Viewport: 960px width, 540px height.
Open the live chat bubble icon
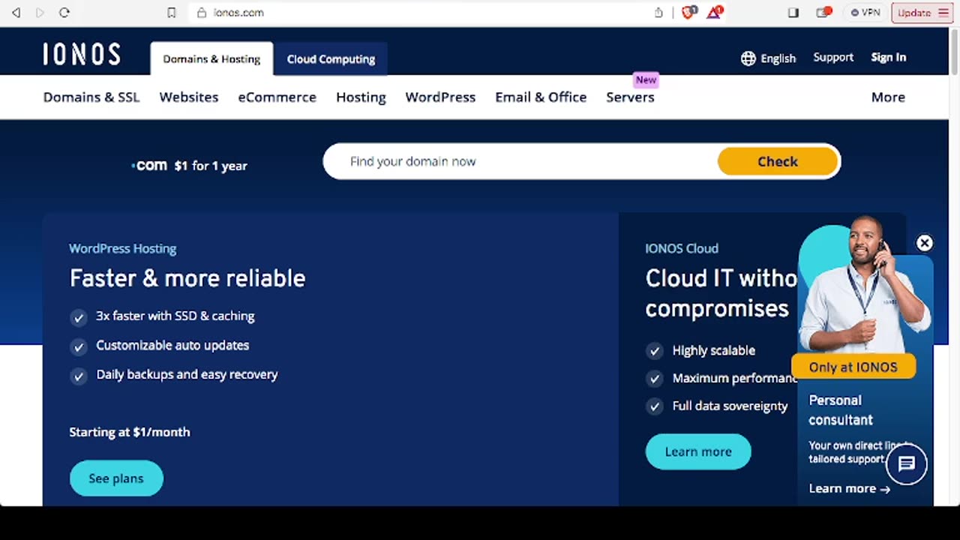pyautogui.click(x=907, y=464)
